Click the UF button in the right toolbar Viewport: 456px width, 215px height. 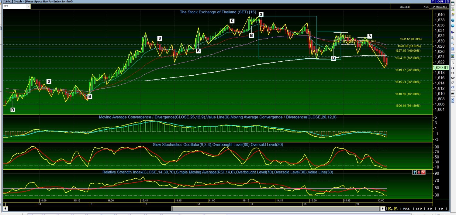pyautogui.click(x=453, y=94)
